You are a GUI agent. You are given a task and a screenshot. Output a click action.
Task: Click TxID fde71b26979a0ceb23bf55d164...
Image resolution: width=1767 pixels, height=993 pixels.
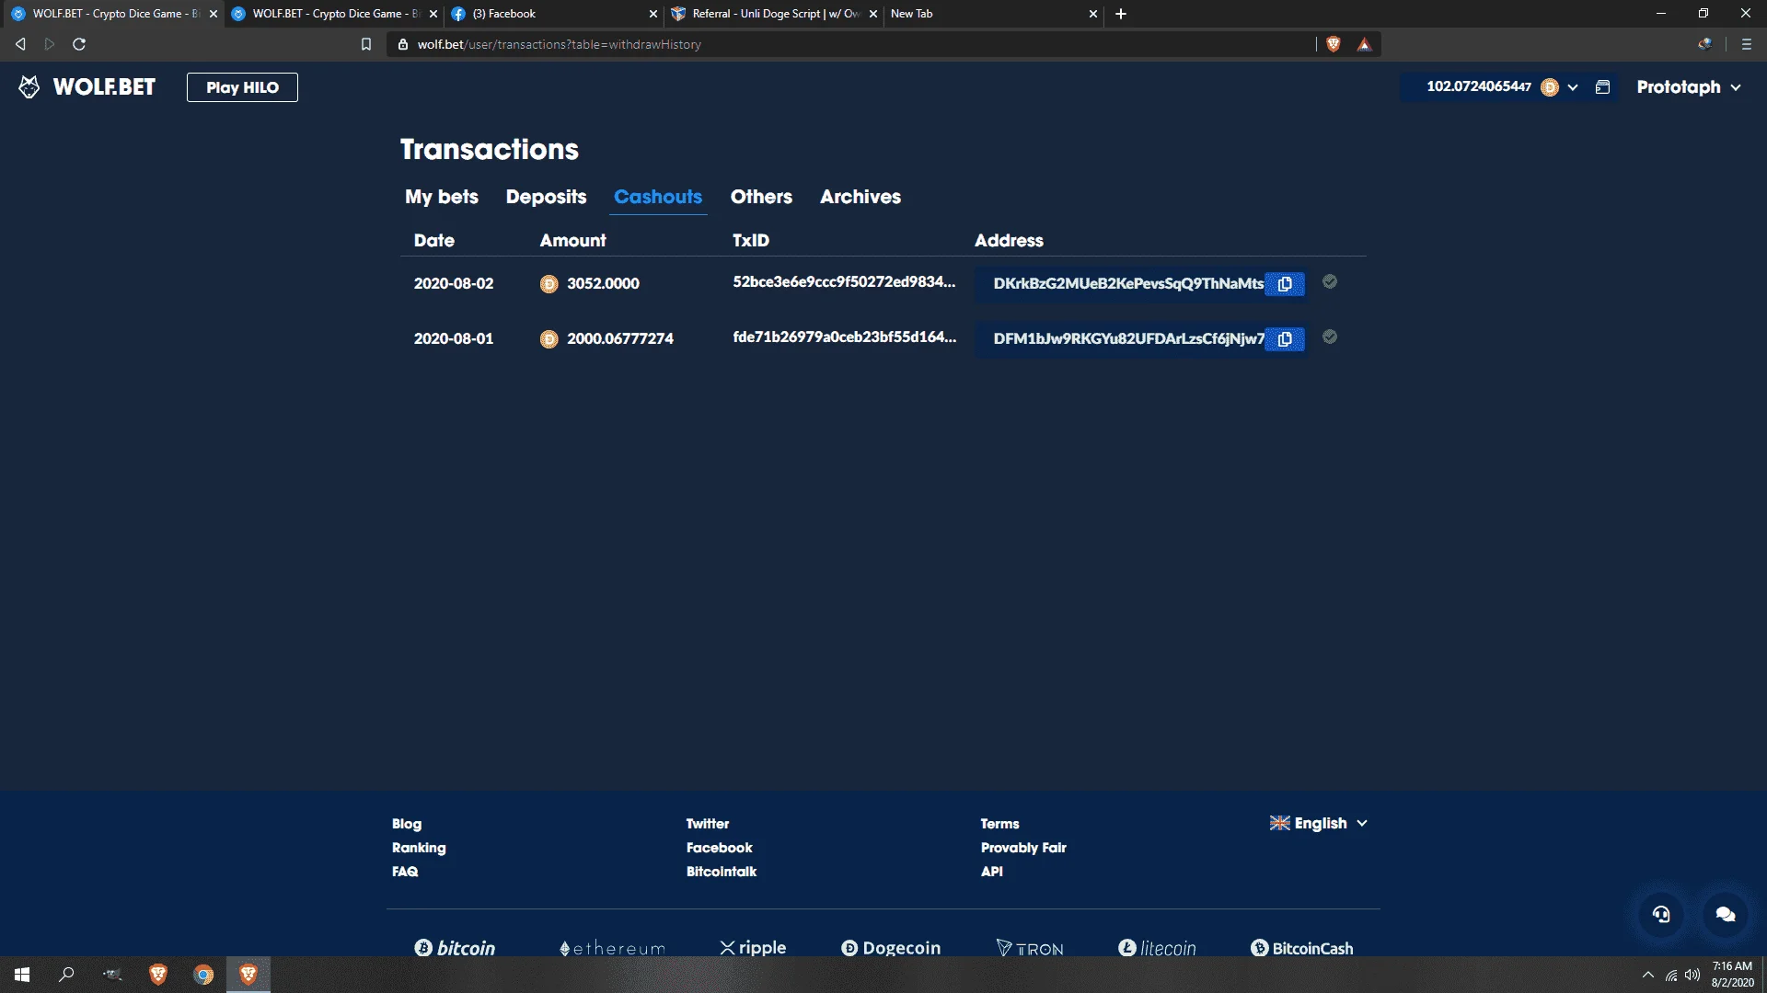[x=844, y=337]
